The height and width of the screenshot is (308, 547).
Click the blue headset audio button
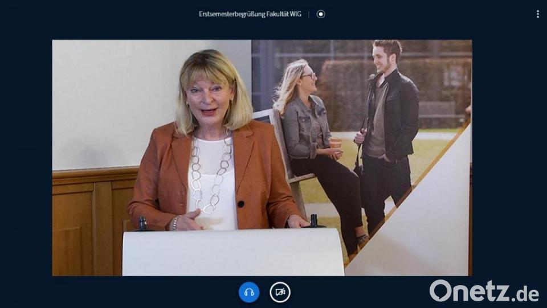tap(249, 292)
